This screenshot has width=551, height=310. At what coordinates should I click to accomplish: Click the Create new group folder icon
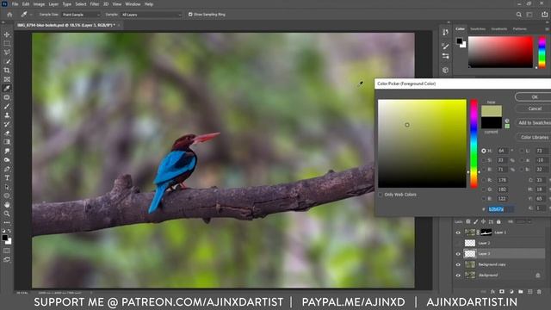(520, 292)
